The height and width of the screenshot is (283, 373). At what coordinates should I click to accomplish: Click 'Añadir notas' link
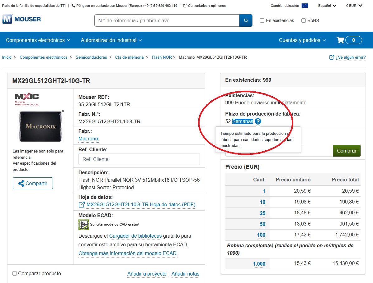185,274
